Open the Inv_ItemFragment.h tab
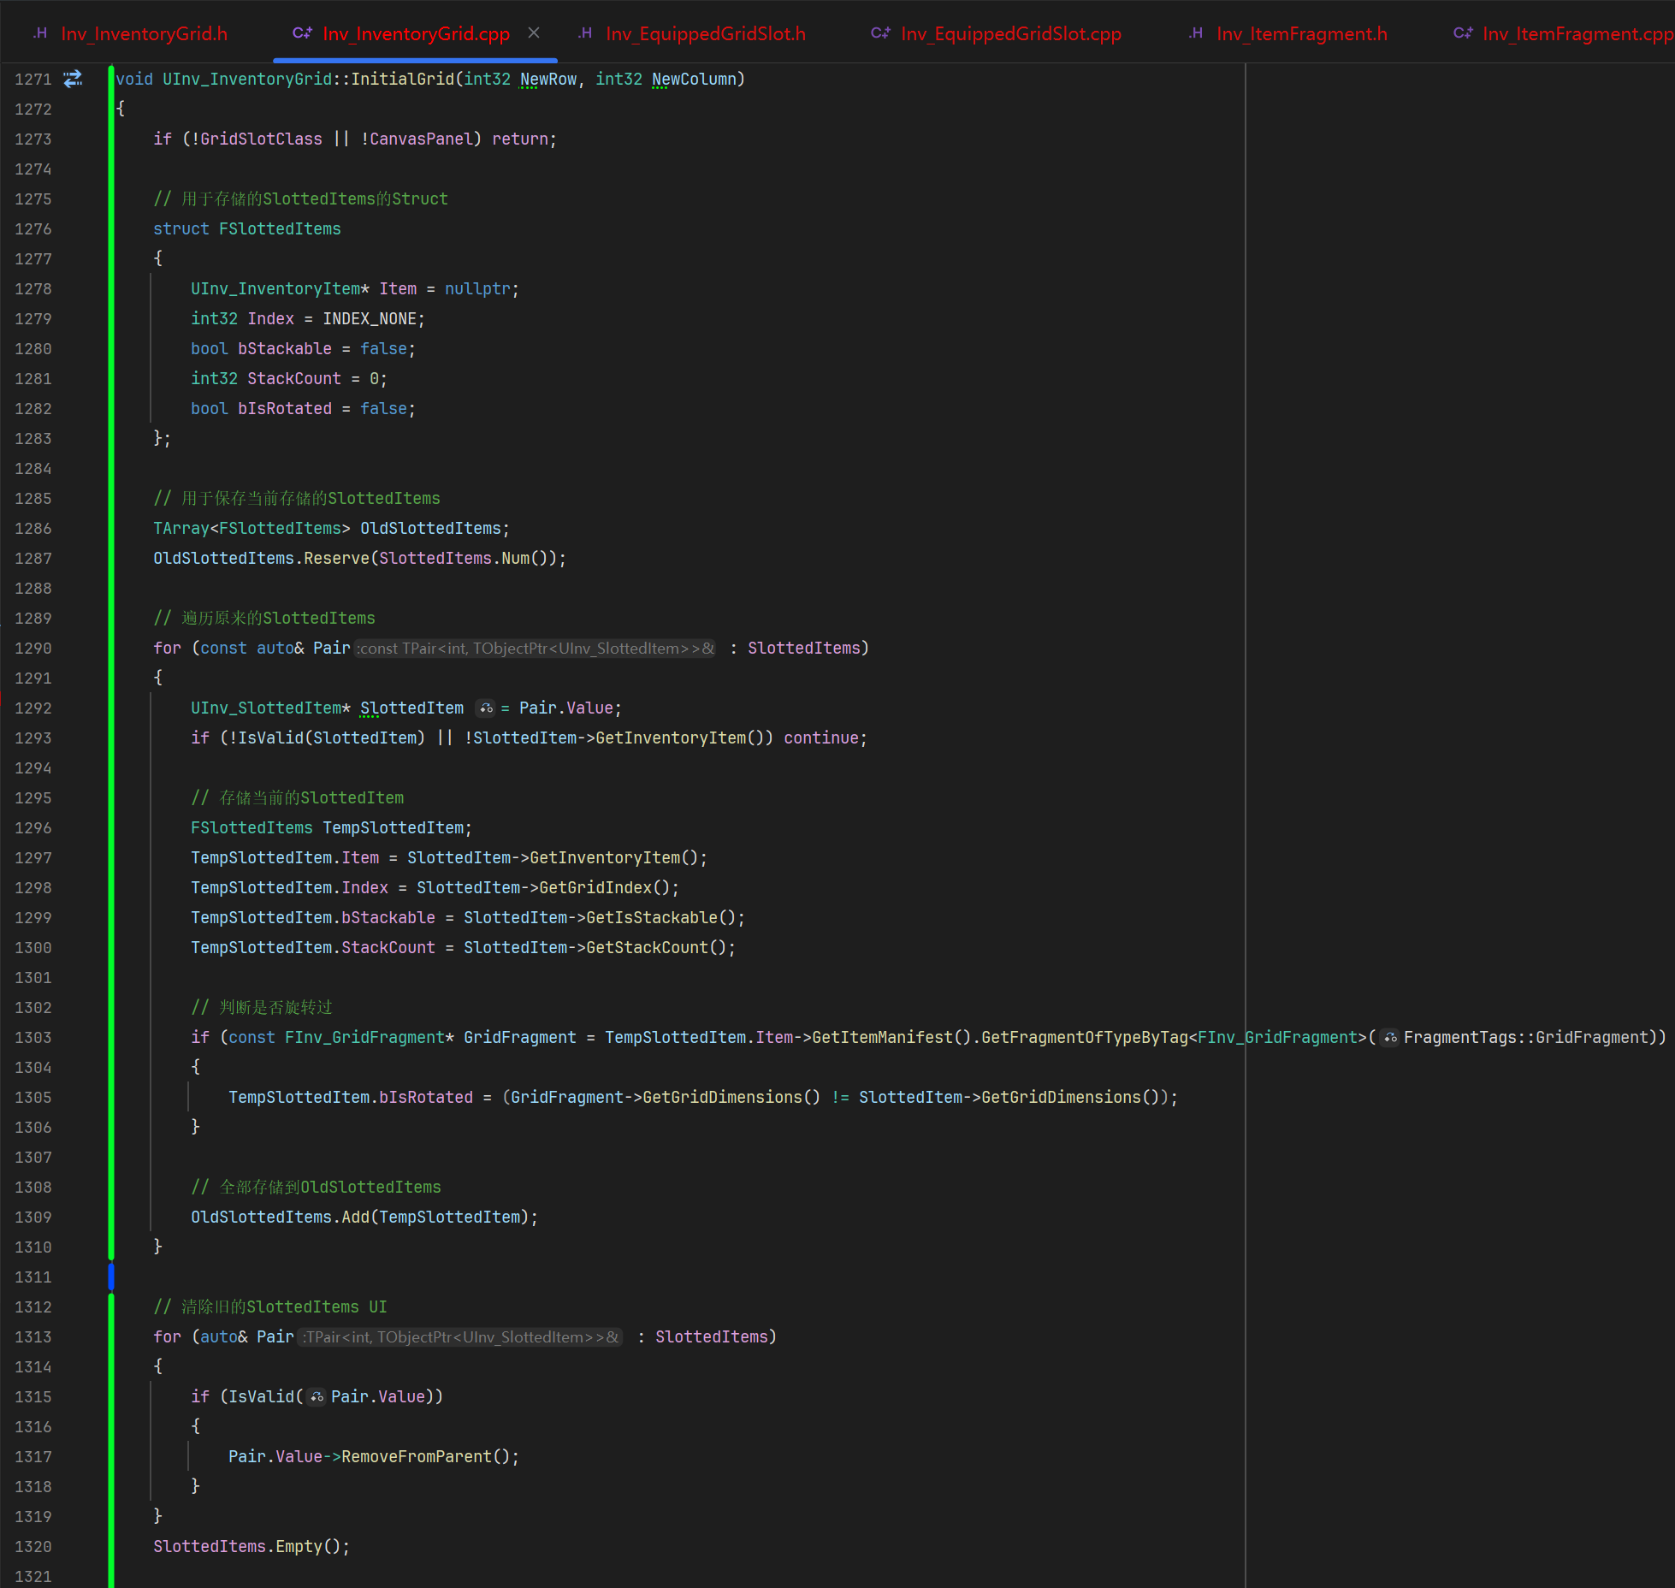1675x1588 pixels. pyautogui.click(x=1301, y=33)
